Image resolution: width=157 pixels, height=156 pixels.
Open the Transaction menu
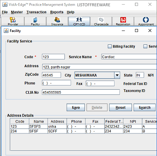coord(36,12)
